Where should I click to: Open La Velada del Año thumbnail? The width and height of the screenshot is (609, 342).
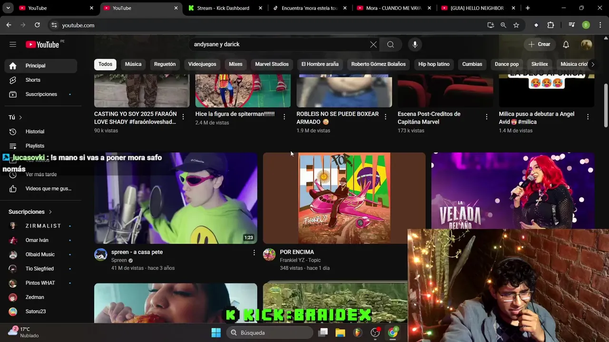(x=513, y=190)
